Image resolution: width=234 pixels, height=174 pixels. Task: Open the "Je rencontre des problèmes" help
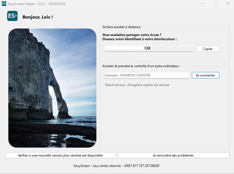pos(174,155)
